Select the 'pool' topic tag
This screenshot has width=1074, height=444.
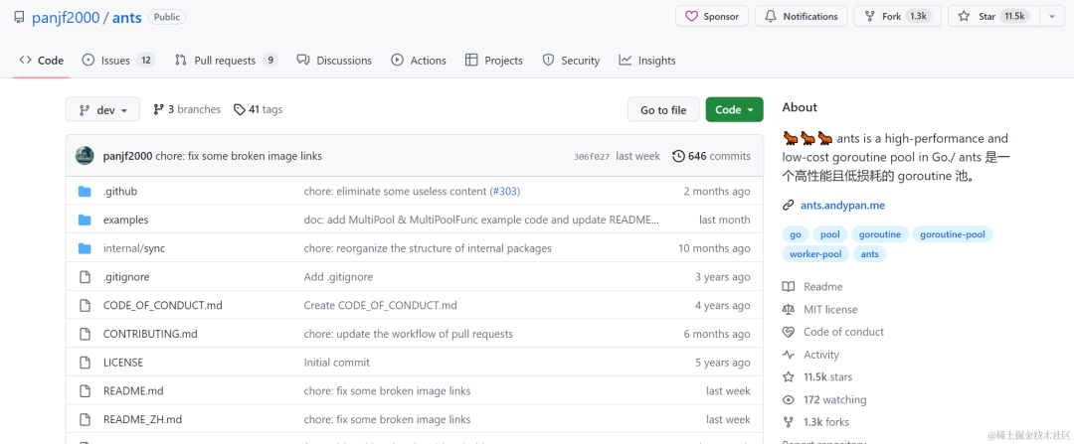(829, 234)
